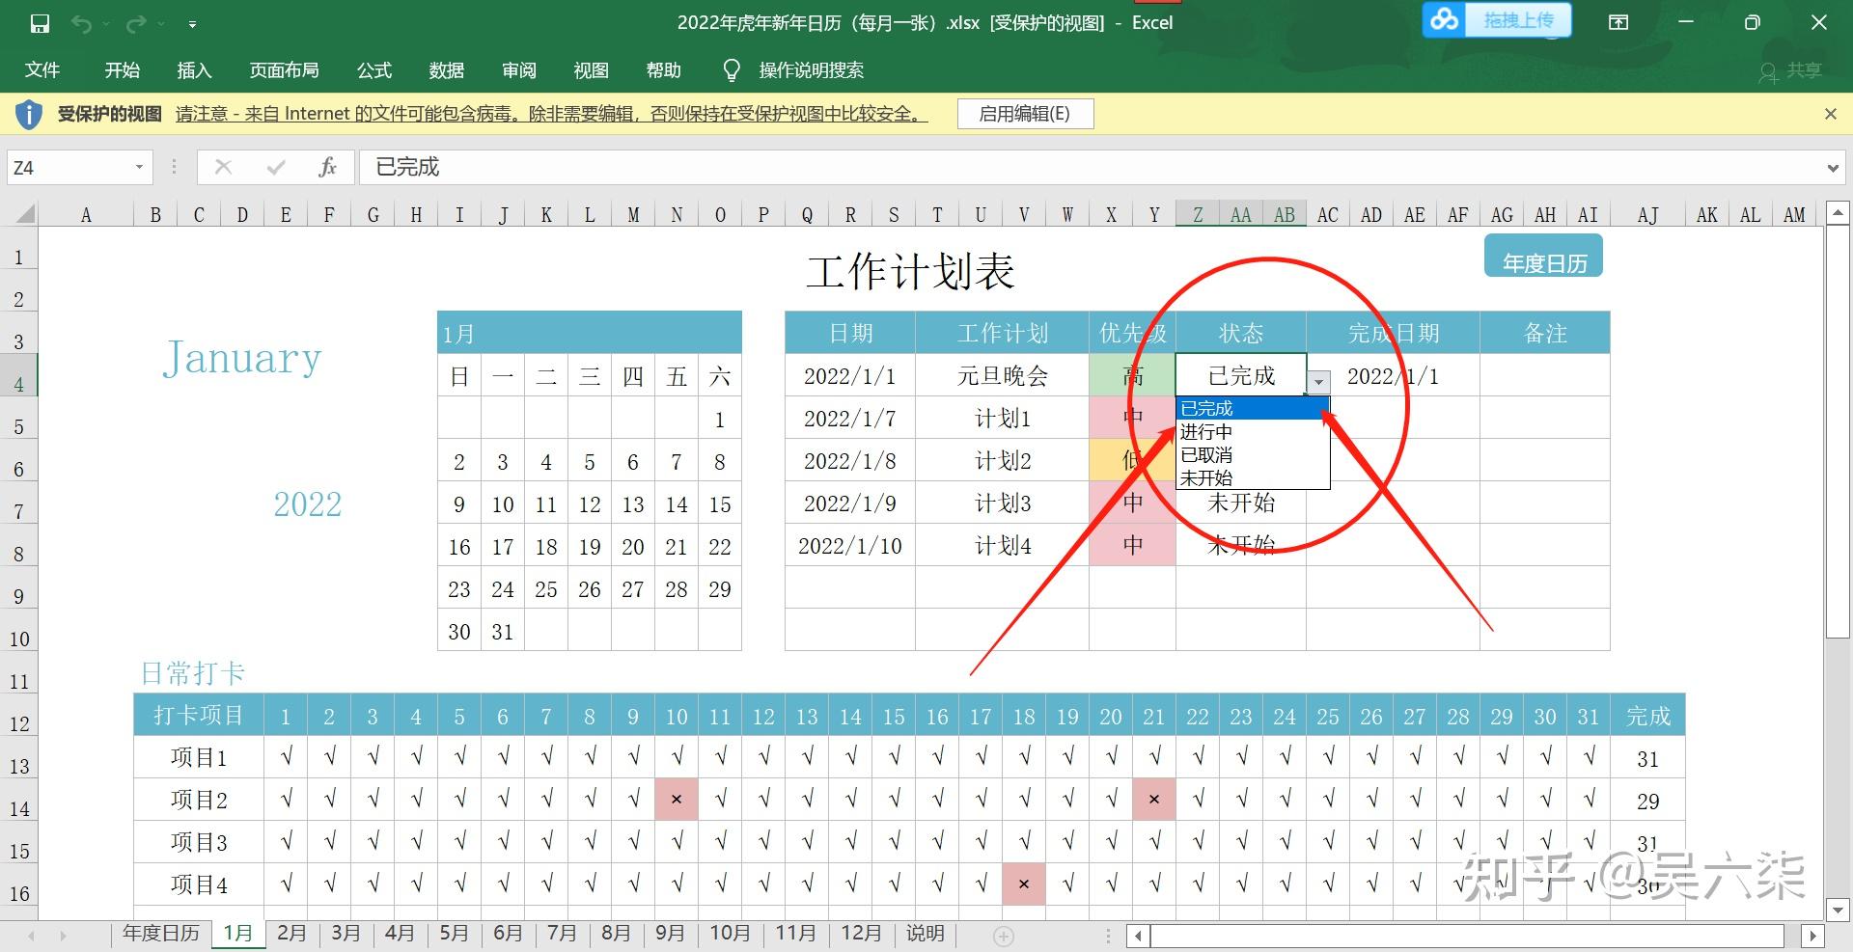Viewport: 1853px width, 952px height.
Task: Click the 元旦晚会 work plan cell
Action: coord(1002,375)
